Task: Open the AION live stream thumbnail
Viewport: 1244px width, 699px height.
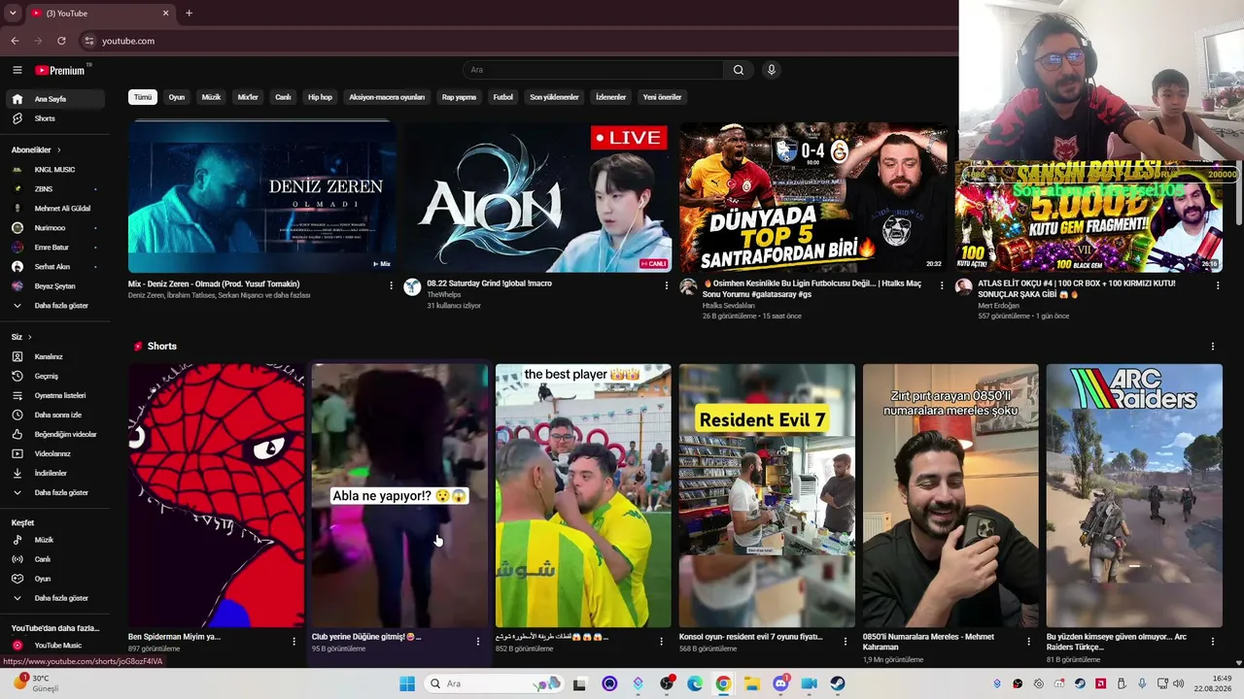Action: click(x=537, y=197)
